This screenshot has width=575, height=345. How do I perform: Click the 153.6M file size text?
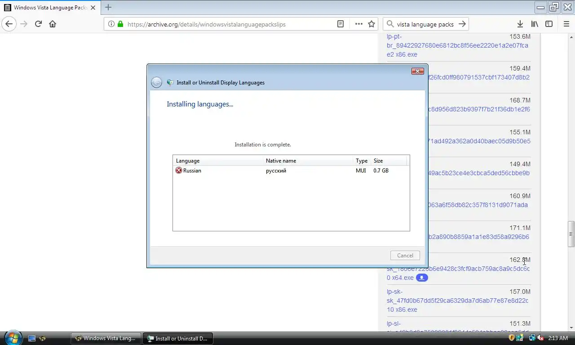[520, 36]
